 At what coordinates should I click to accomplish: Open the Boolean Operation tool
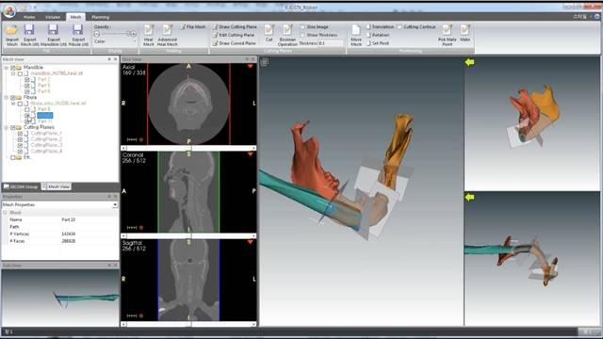click(x=287, y=35)
